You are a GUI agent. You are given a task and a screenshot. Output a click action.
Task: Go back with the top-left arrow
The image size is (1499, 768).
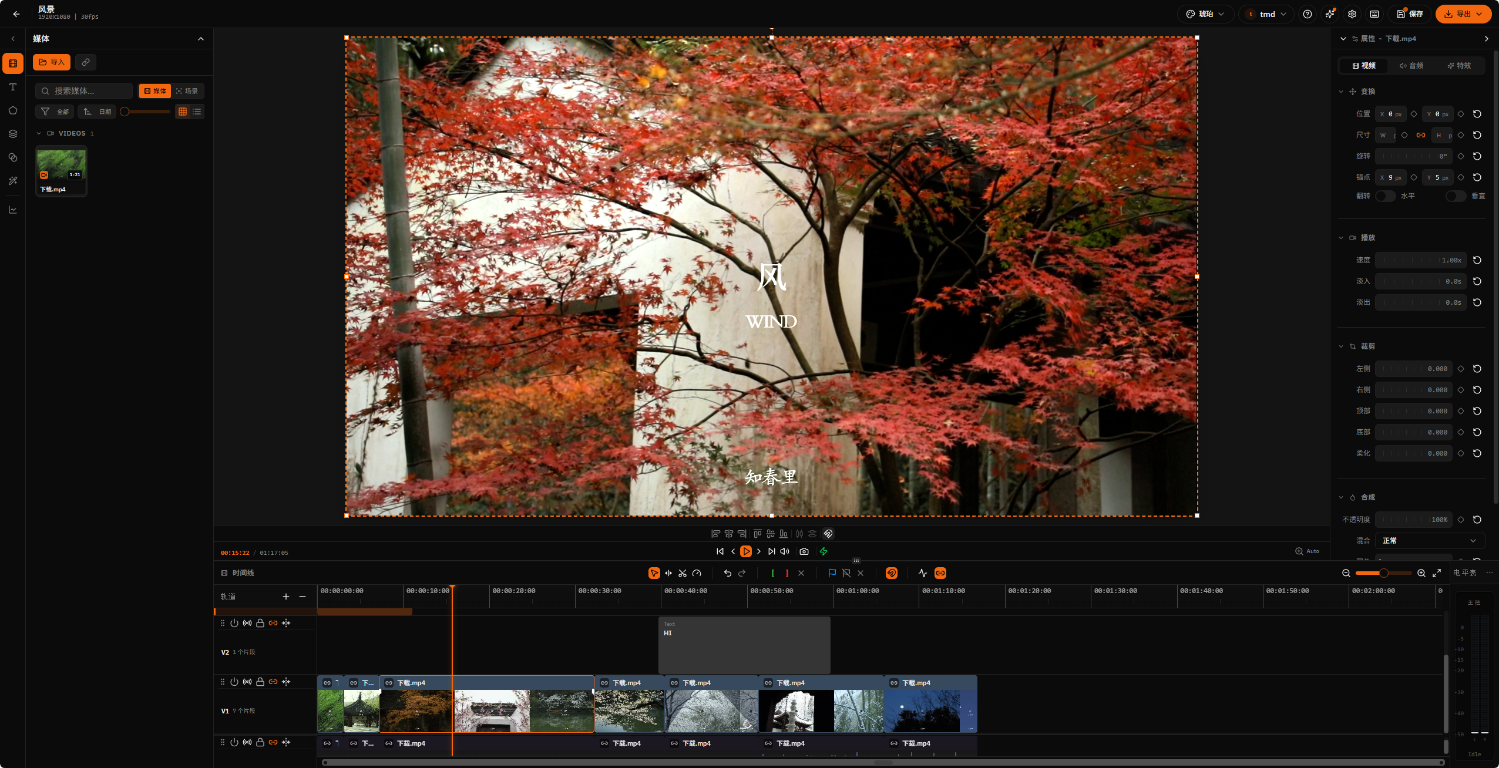point(16,14)
